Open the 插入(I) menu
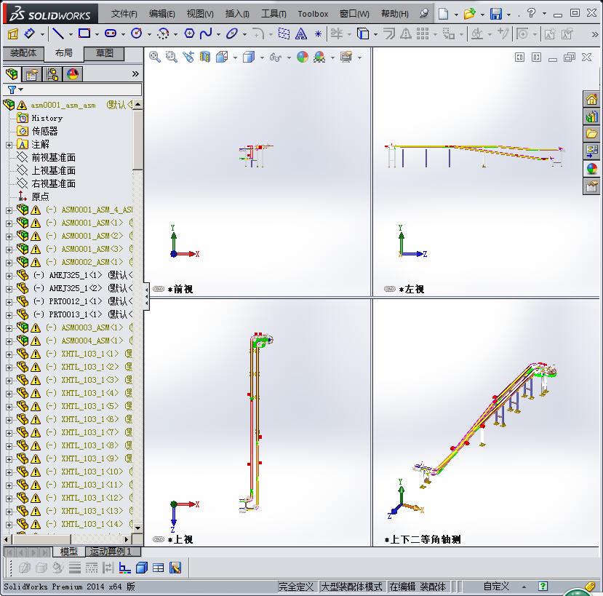 point(237,14)
